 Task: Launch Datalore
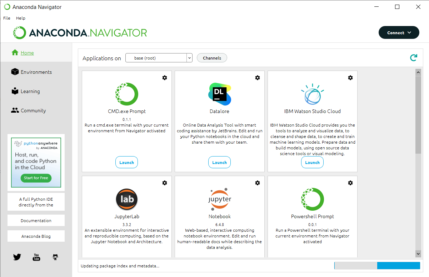tap(220, 162)
